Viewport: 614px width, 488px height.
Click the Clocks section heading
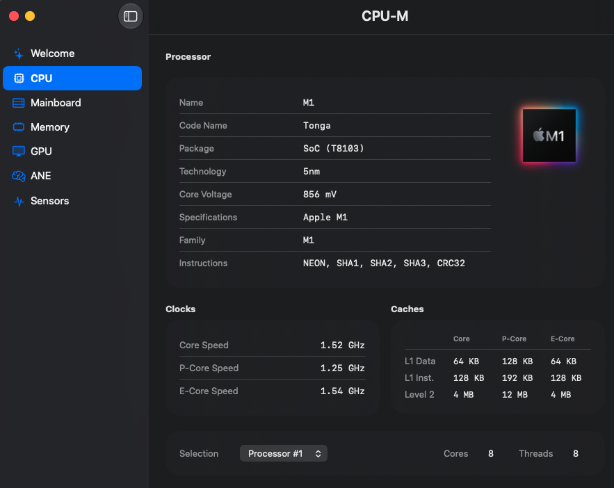click(x=181, y=309)
